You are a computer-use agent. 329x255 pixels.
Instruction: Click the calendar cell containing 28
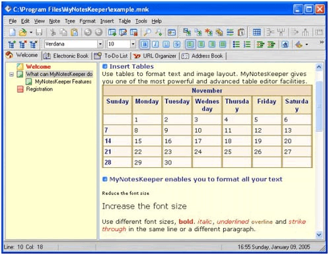pyautogui.click(x=118, y=163)
